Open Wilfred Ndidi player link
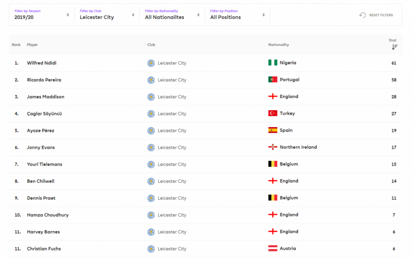This screenshot has width=414, height=258. coord(42,63)
